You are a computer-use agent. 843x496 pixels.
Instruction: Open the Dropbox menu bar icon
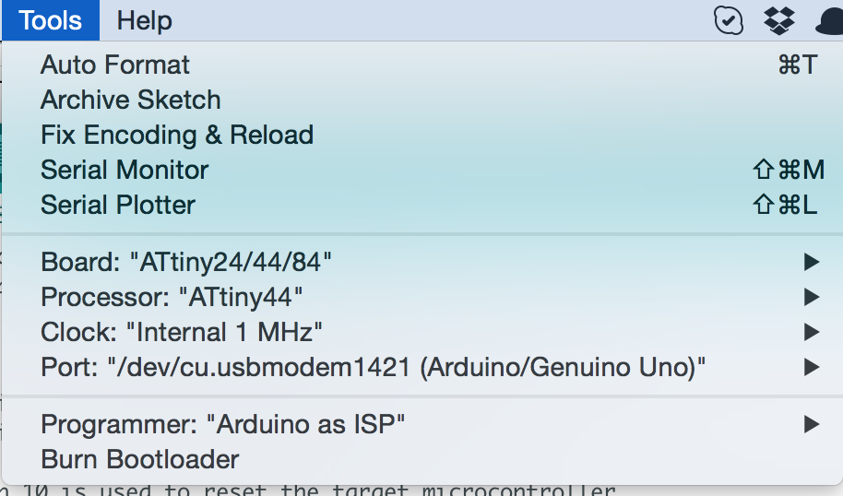tap(779, 21)
